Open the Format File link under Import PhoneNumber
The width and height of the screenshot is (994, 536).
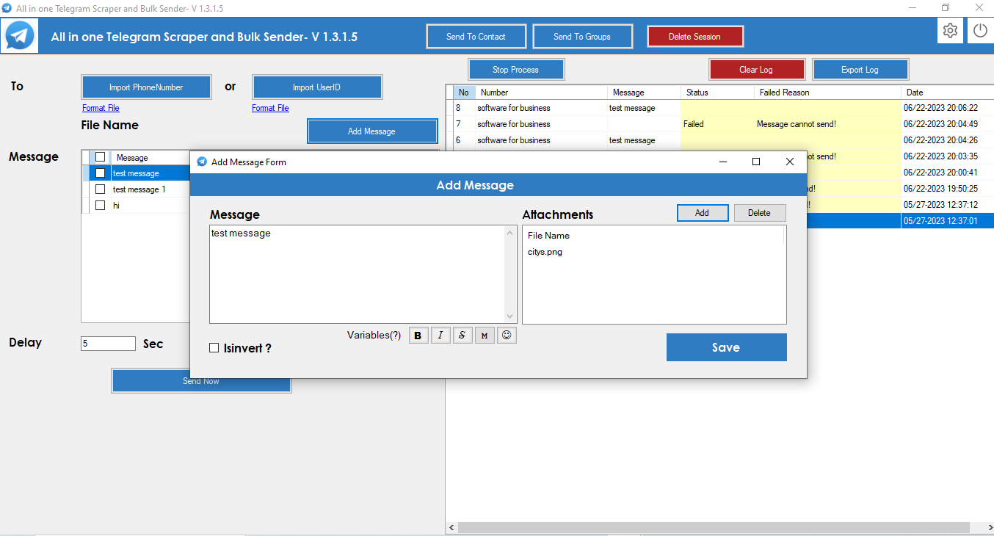[100, 107]
